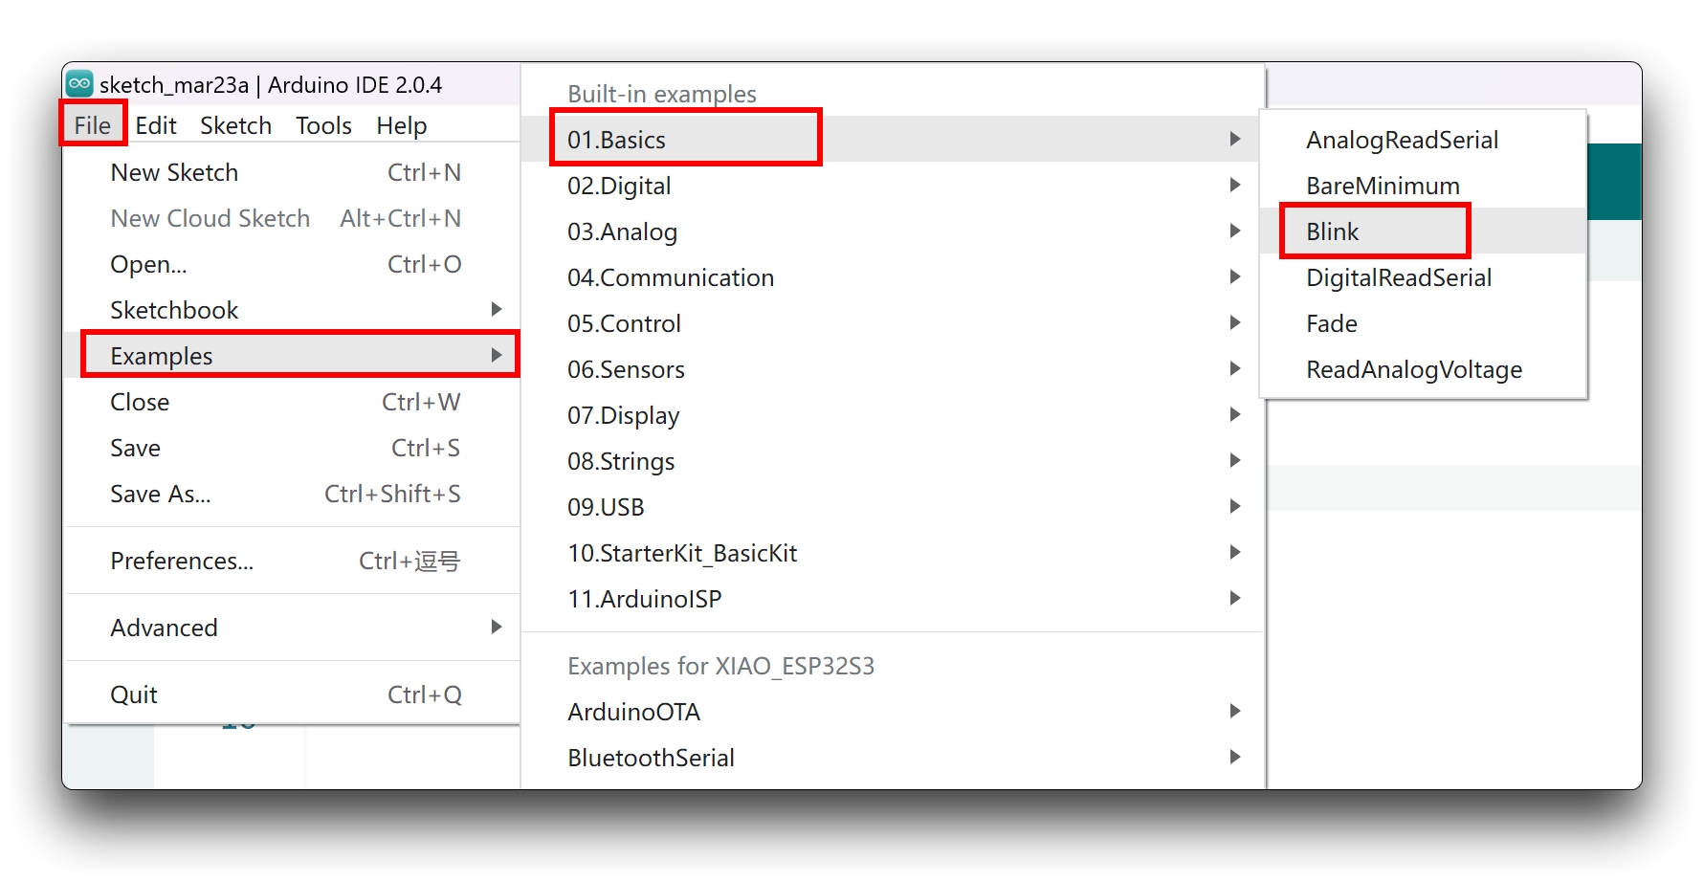Viewport: 1704px width, 882px height.
Task: Open the Sketch menu
Action: click(235, 125)
